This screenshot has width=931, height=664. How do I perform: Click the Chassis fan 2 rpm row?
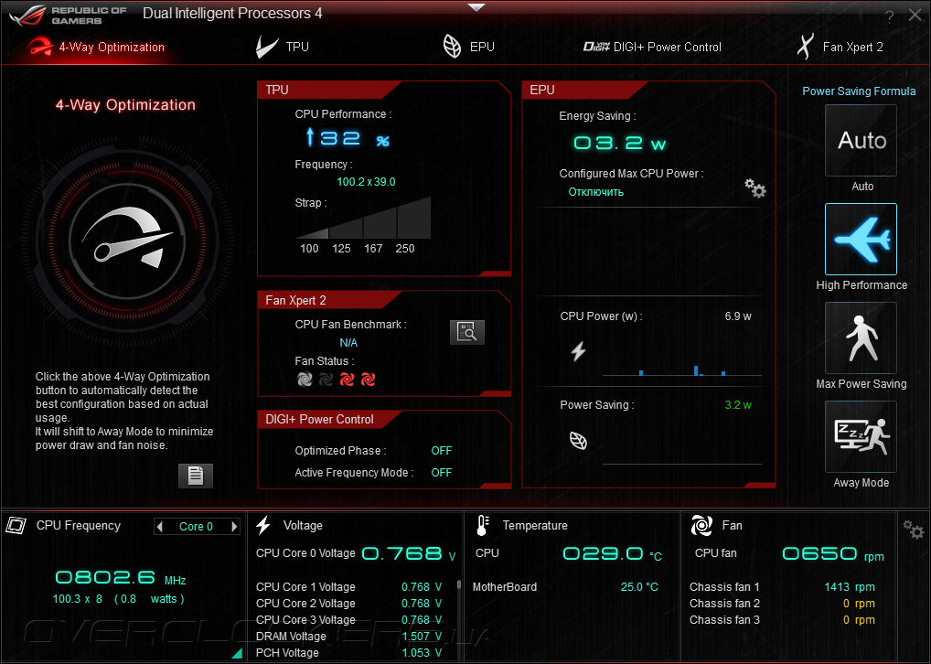click(x=782, y=604)
